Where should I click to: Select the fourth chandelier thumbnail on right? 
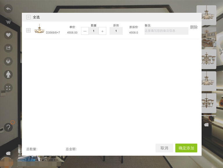click(x=209, y=81)
